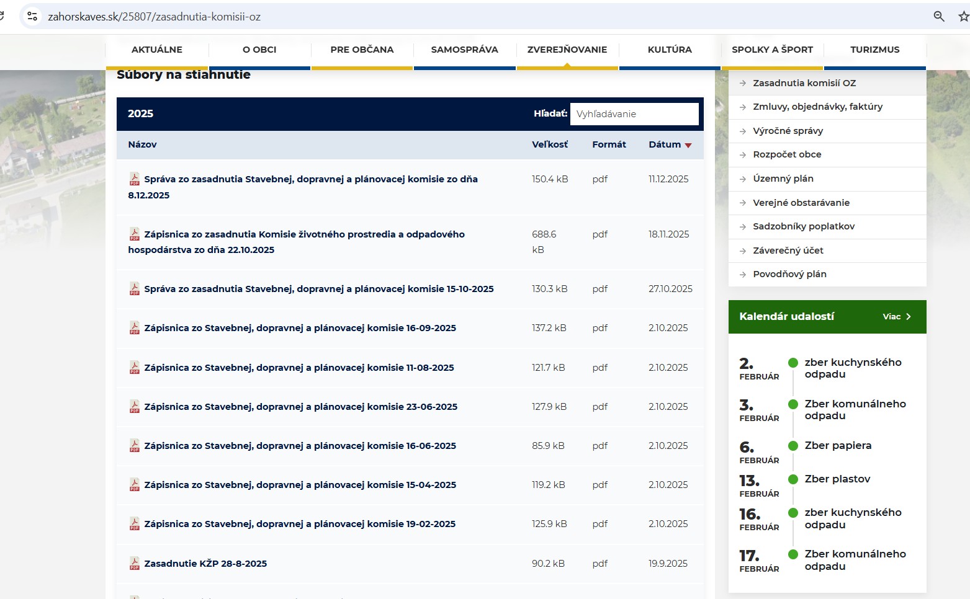970x599 pixels.
Task: Click arrow icon next to Územný plán
Action: pos(743,179)
